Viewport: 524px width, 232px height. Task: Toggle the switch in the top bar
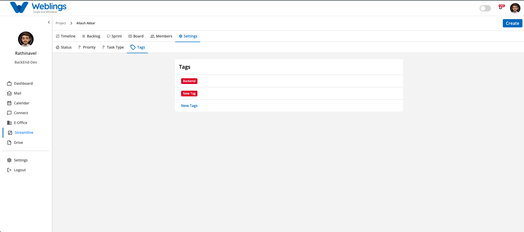[x=485, y=8]
